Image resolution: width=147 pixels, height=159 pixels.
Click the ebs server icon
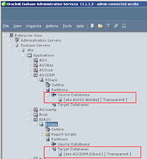(x=23, y=50)
